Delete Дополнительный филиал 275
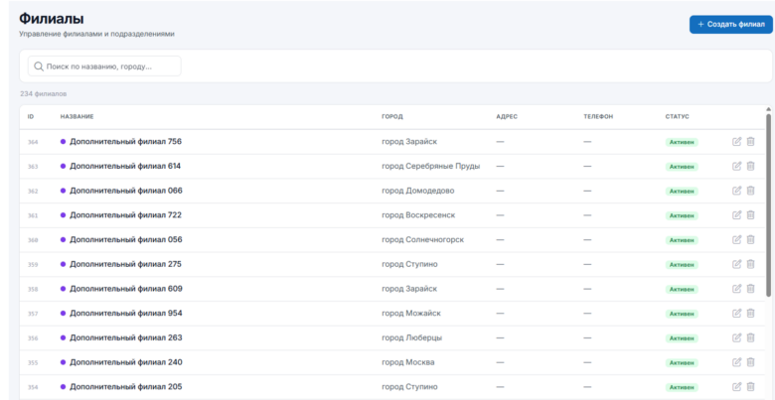 750,264
